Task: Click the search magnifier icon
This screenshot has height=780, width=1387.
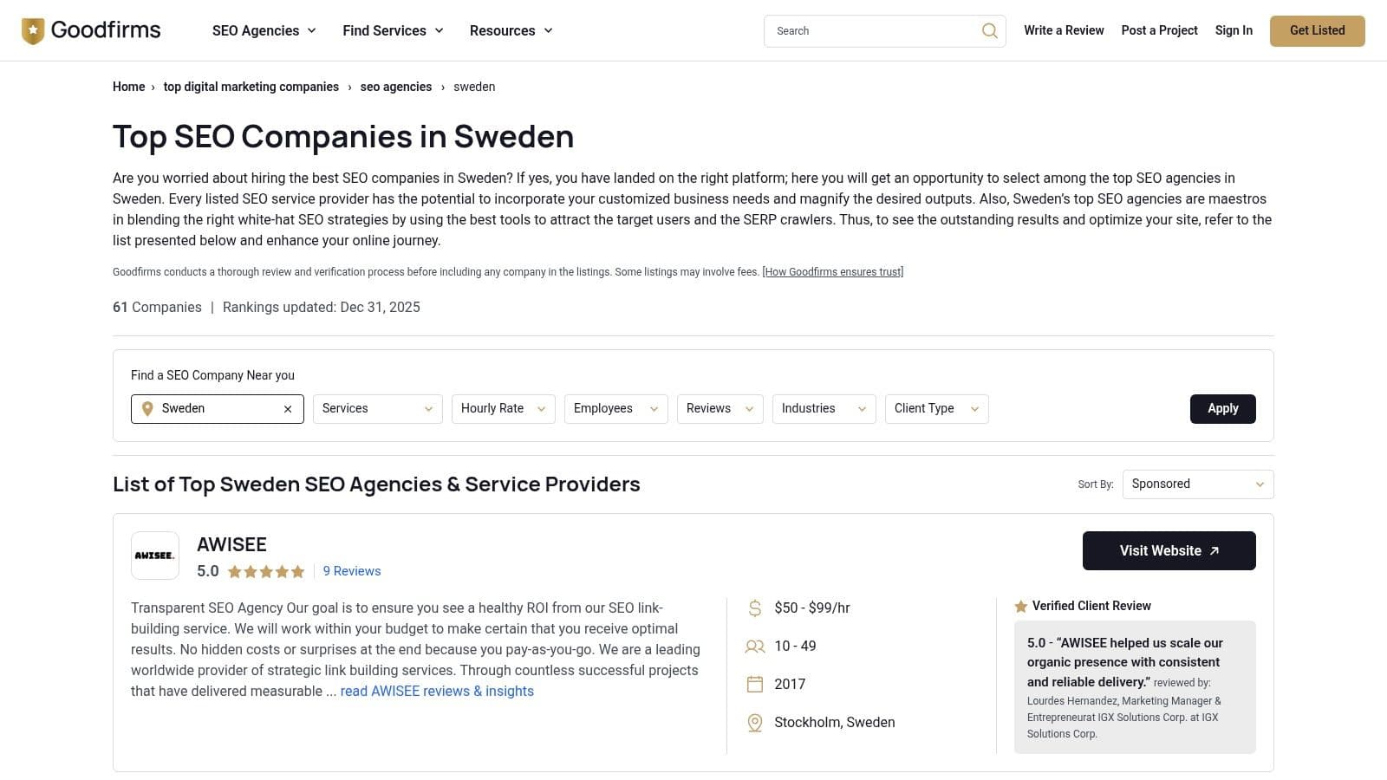Action: tap(988, 30)
